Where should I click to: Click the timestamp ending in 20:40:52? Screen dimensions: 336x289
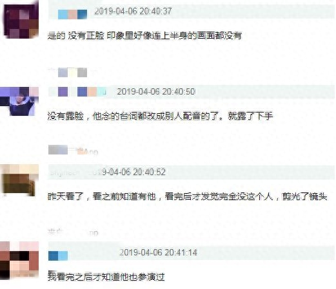pyautogui.click(x=133, y=172)
